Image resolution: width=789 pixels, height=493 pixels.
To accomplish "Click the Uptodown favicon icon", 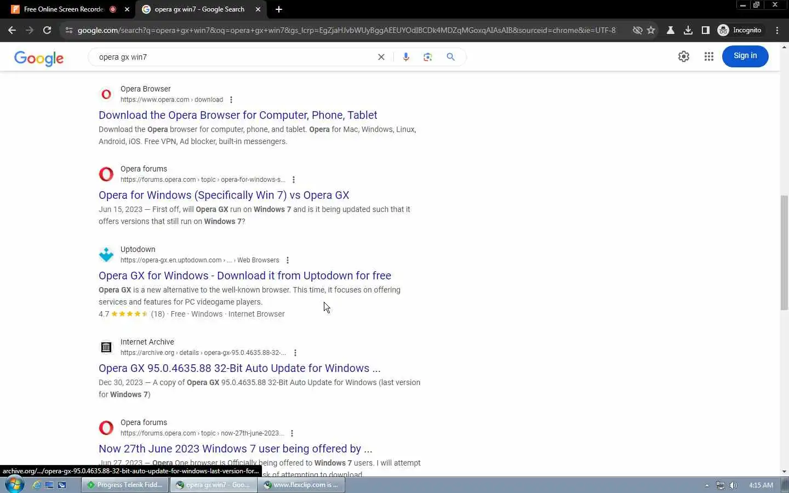I will tap(106, 255).
